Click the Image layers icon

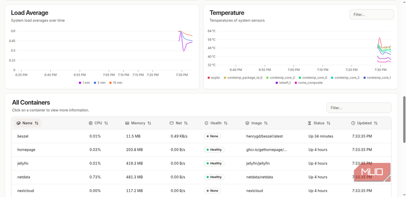point(247,123)
